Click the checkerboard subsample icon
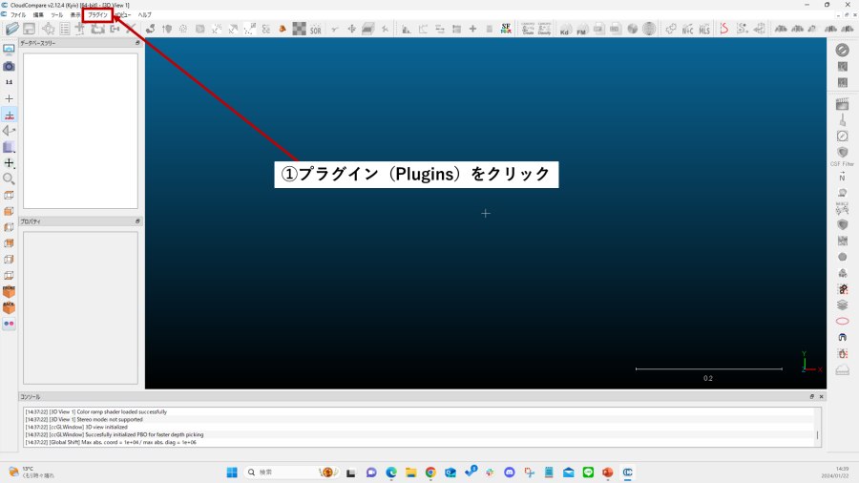Screen dimensions: 859x483 (299, 29)
